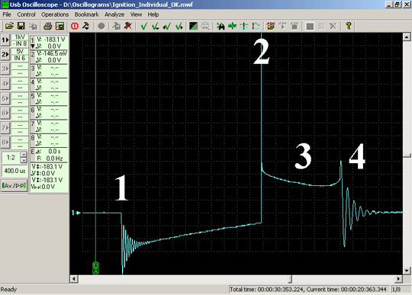Click the grayed round zoom icon
The image size is (412, 295).
click(205, 26)
